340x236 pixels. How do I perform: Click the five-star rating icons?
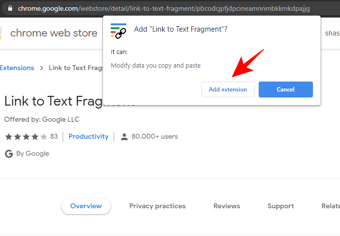coord(26,137)
